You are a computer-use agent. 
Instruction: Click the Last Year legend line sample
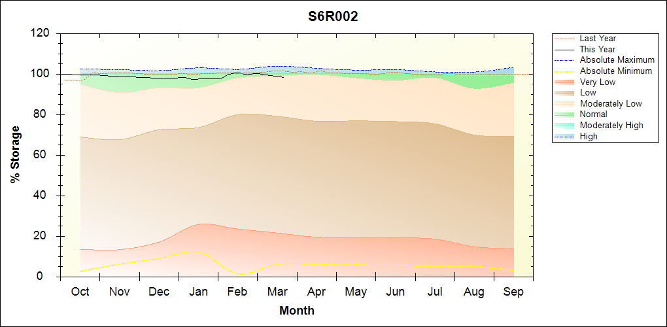(564, 39)
